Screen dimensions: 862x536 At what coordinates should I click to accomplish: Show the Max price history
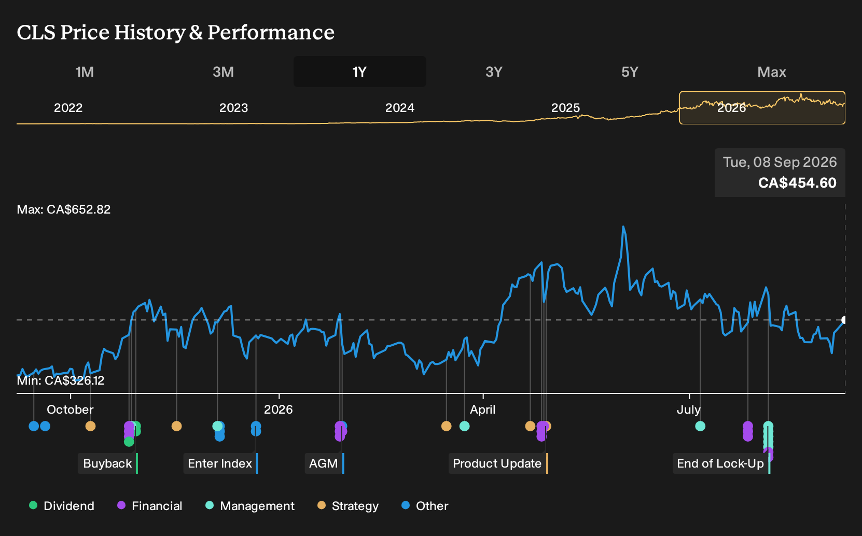click(x=772, y=72)
